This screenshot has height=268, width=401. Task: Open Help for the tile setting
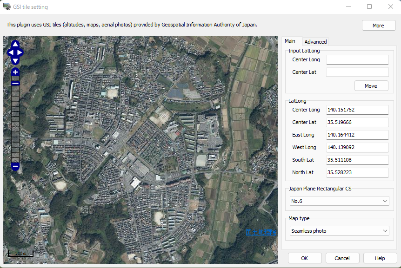coord(380,258)
